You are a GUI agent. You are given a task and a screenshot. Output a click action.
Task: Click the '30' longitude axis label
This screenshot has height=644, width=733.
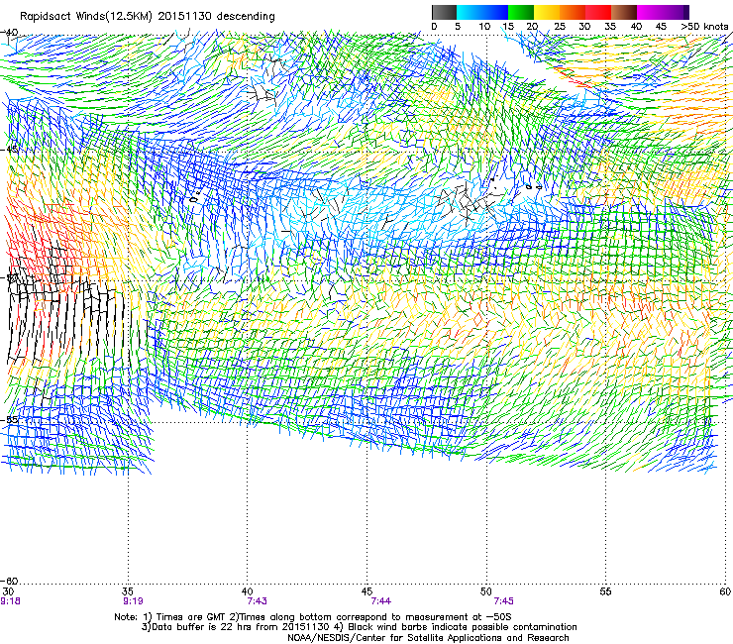(8, 591)
